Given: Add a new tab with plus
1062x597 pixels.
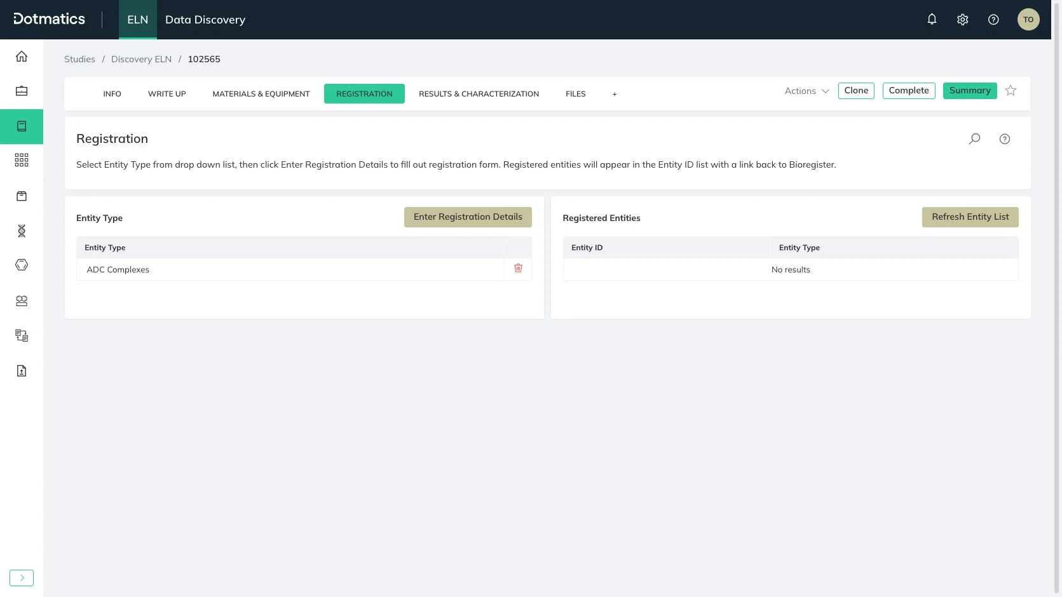Looking at the screenshot, I should 615,94.
